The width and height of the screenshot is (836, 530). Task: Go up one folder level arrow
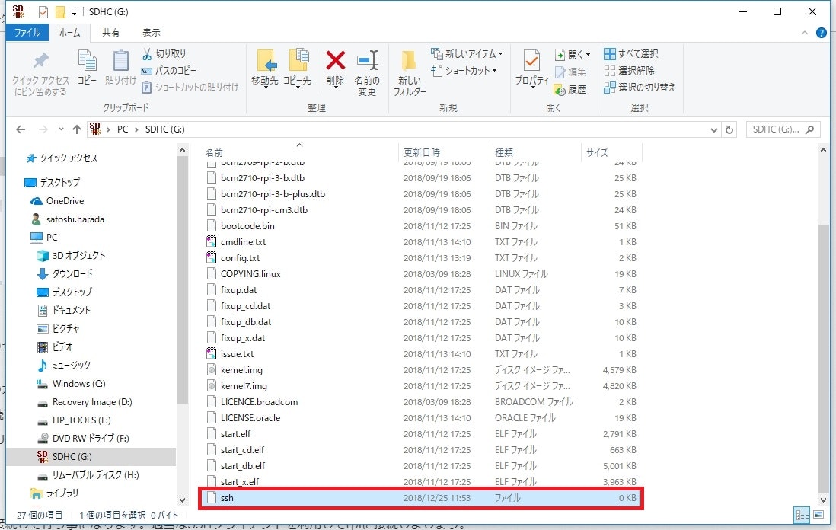coord(77,129)
